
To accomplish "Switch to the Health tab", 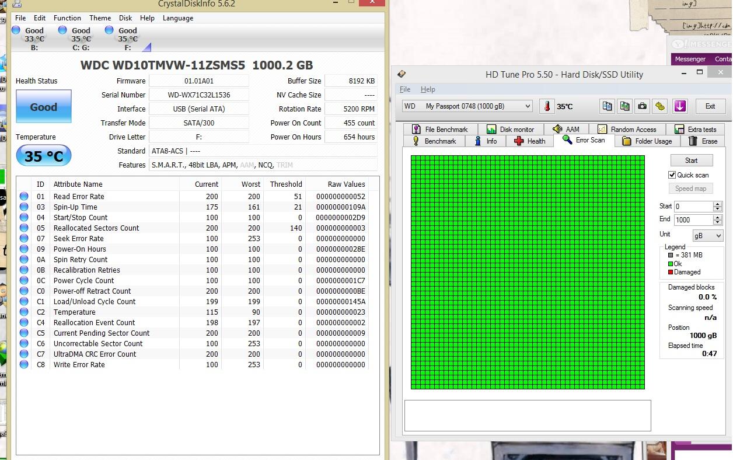I will pyautogui.click(x=530, y=141).
